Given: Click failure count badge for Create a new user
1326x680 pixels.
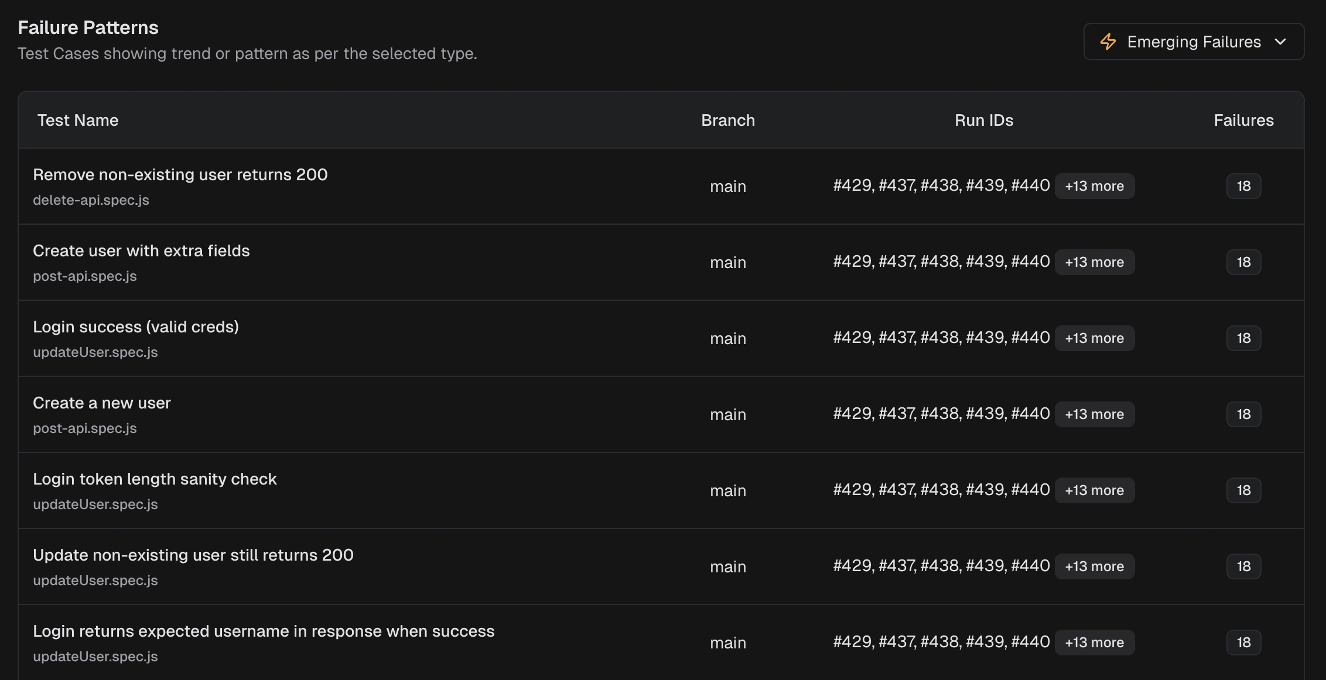Looking at the screenshot, I should [1243, 414].
